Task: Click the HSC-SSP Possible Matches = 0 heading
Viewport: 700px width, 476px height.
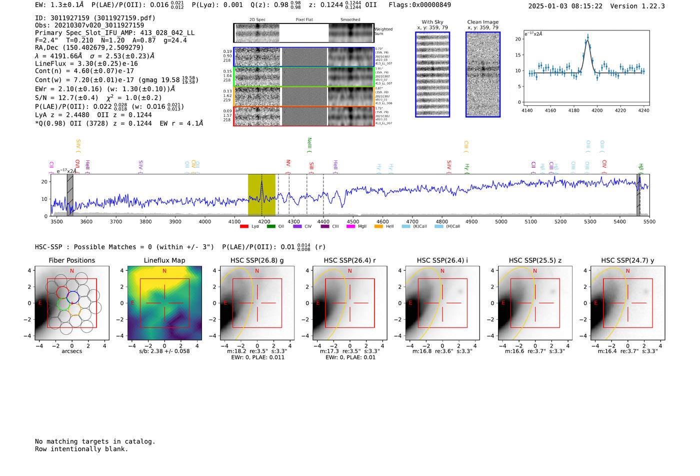Action: coord(124,247)
